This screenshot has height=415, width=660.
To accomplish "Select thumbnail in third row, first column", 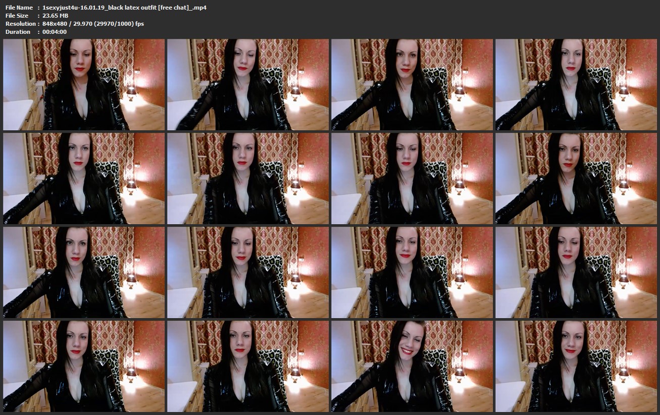I will tap(84, 273).
